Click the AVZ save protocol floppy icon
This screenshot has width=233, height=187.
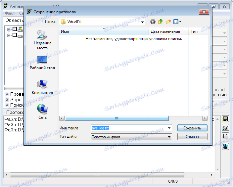225,119
